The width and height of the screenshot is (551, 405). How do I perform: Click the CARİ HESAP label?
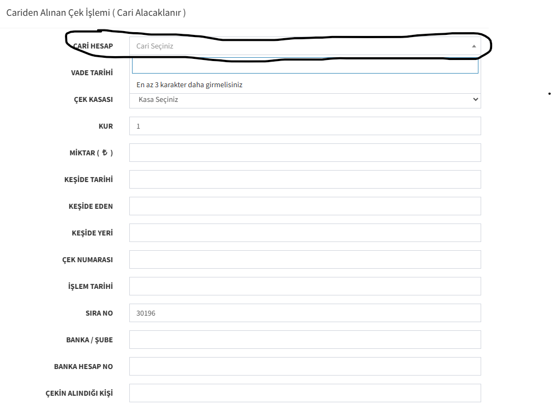(x=93, y=46)
